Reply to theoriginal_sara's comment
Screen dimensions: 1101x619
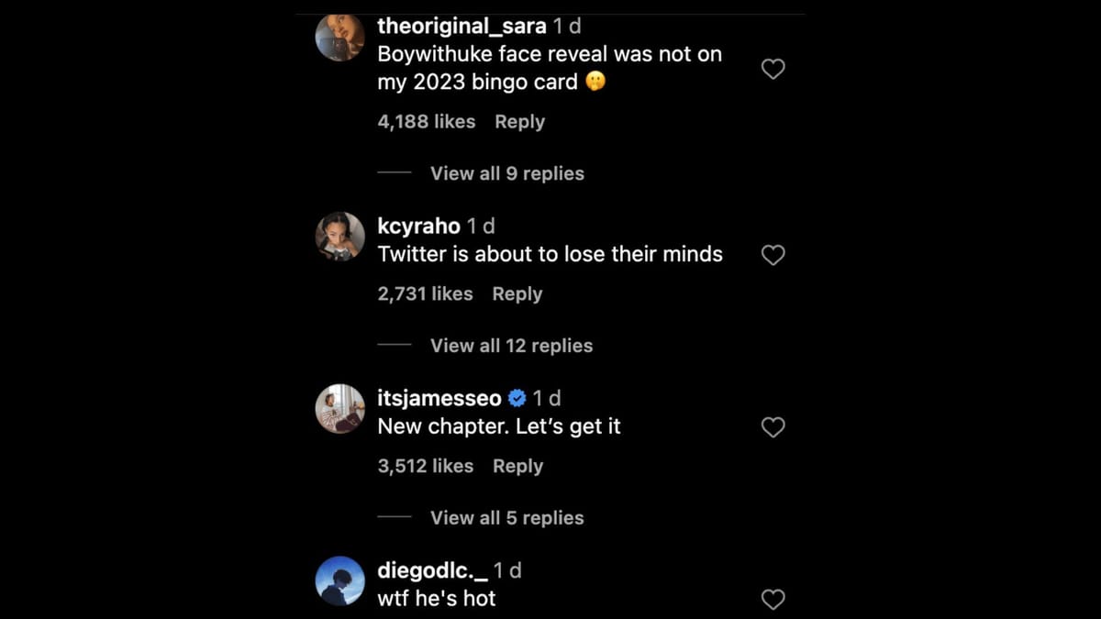[519, 122]
